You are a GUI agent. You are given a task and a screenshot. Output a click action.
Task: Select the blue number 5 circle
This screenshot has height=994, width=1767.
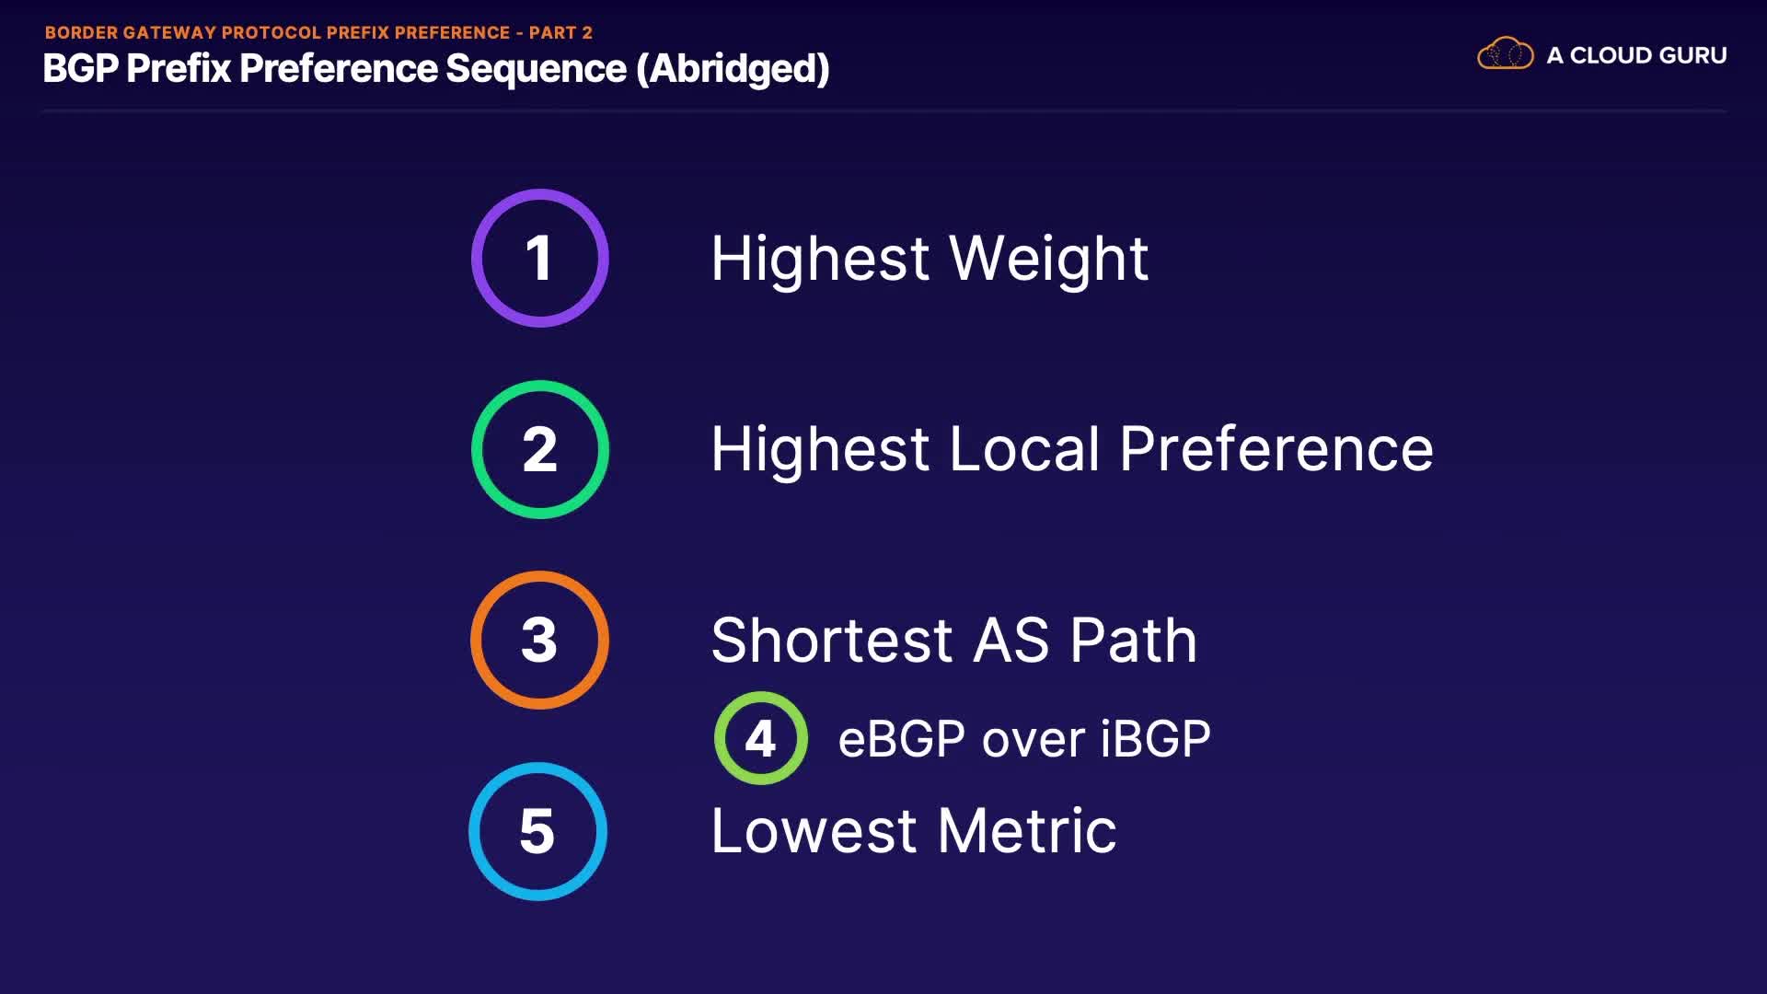pos(537,831)
